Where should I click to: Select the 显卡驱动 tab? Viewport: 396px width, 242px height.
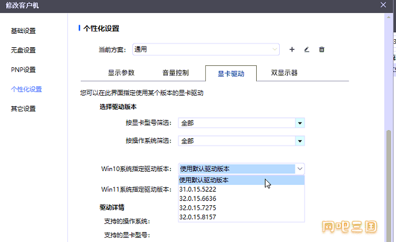pyautogui.click(x=231, y=73)
